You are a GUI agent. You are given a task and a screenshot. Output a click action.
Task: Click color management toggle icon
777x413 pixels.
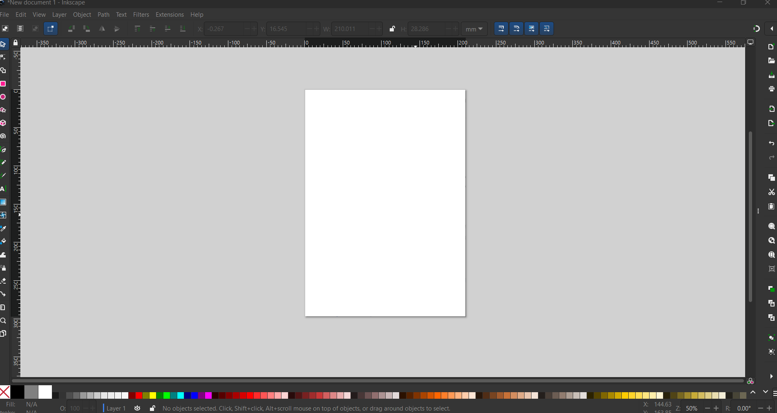(750, 381)
